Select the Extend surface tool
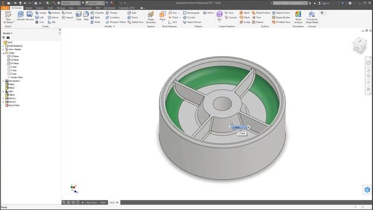Image resolution: width=373 pixels, height=210 pixels. tap(258, 22)
